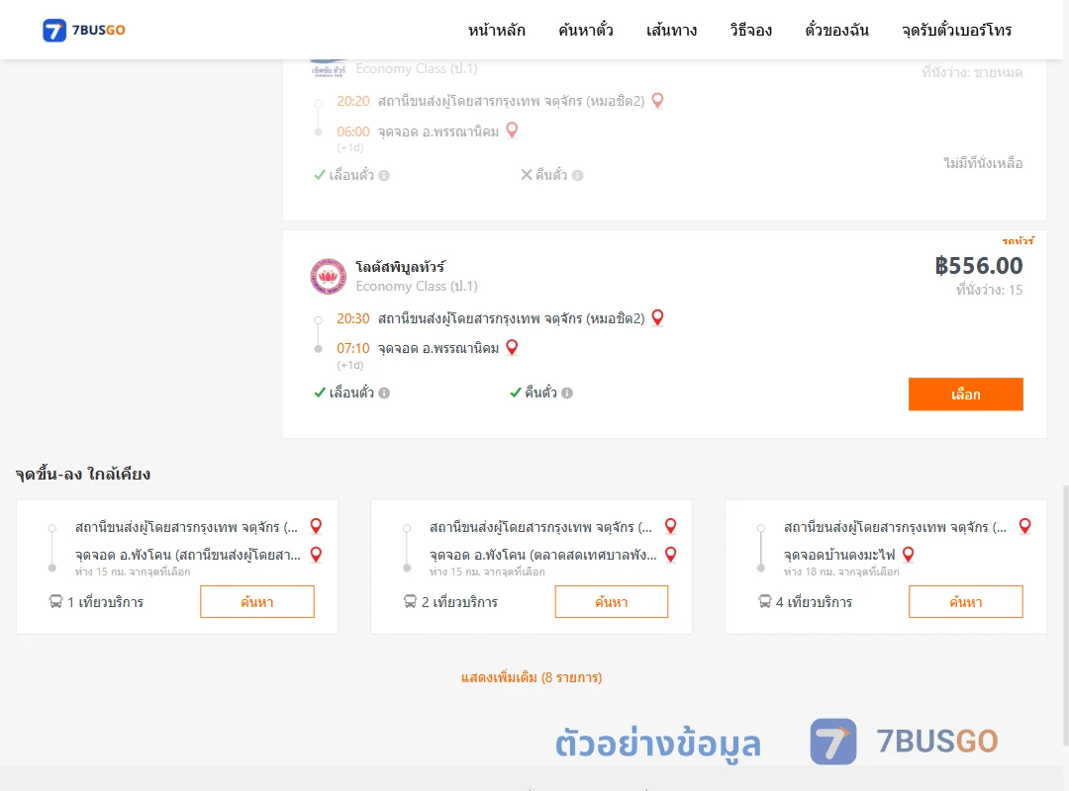Click the 07:10 arrival time
The height and width of the screenshot is (791, 1069).
(353, 348)
